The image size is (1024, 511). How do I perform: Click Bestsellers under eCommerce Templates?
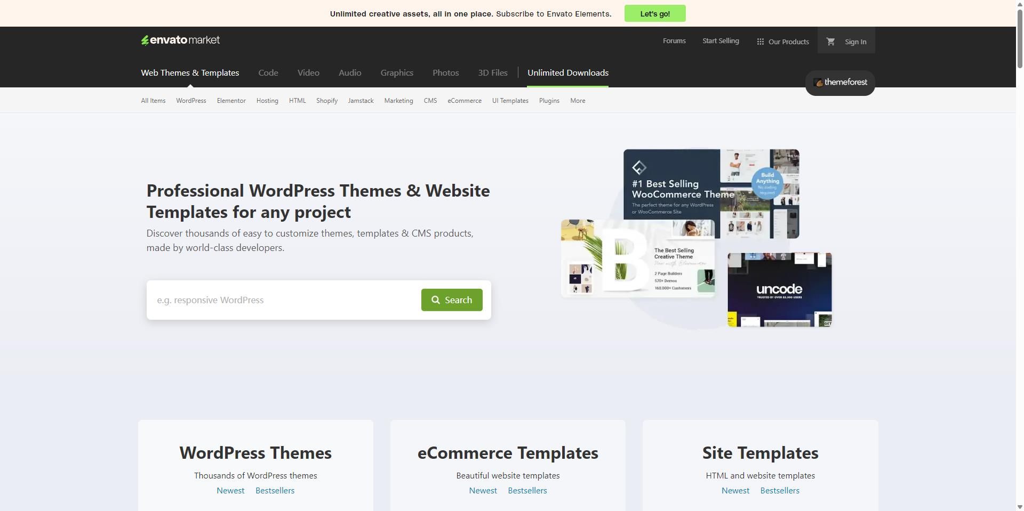coord(527,491)
